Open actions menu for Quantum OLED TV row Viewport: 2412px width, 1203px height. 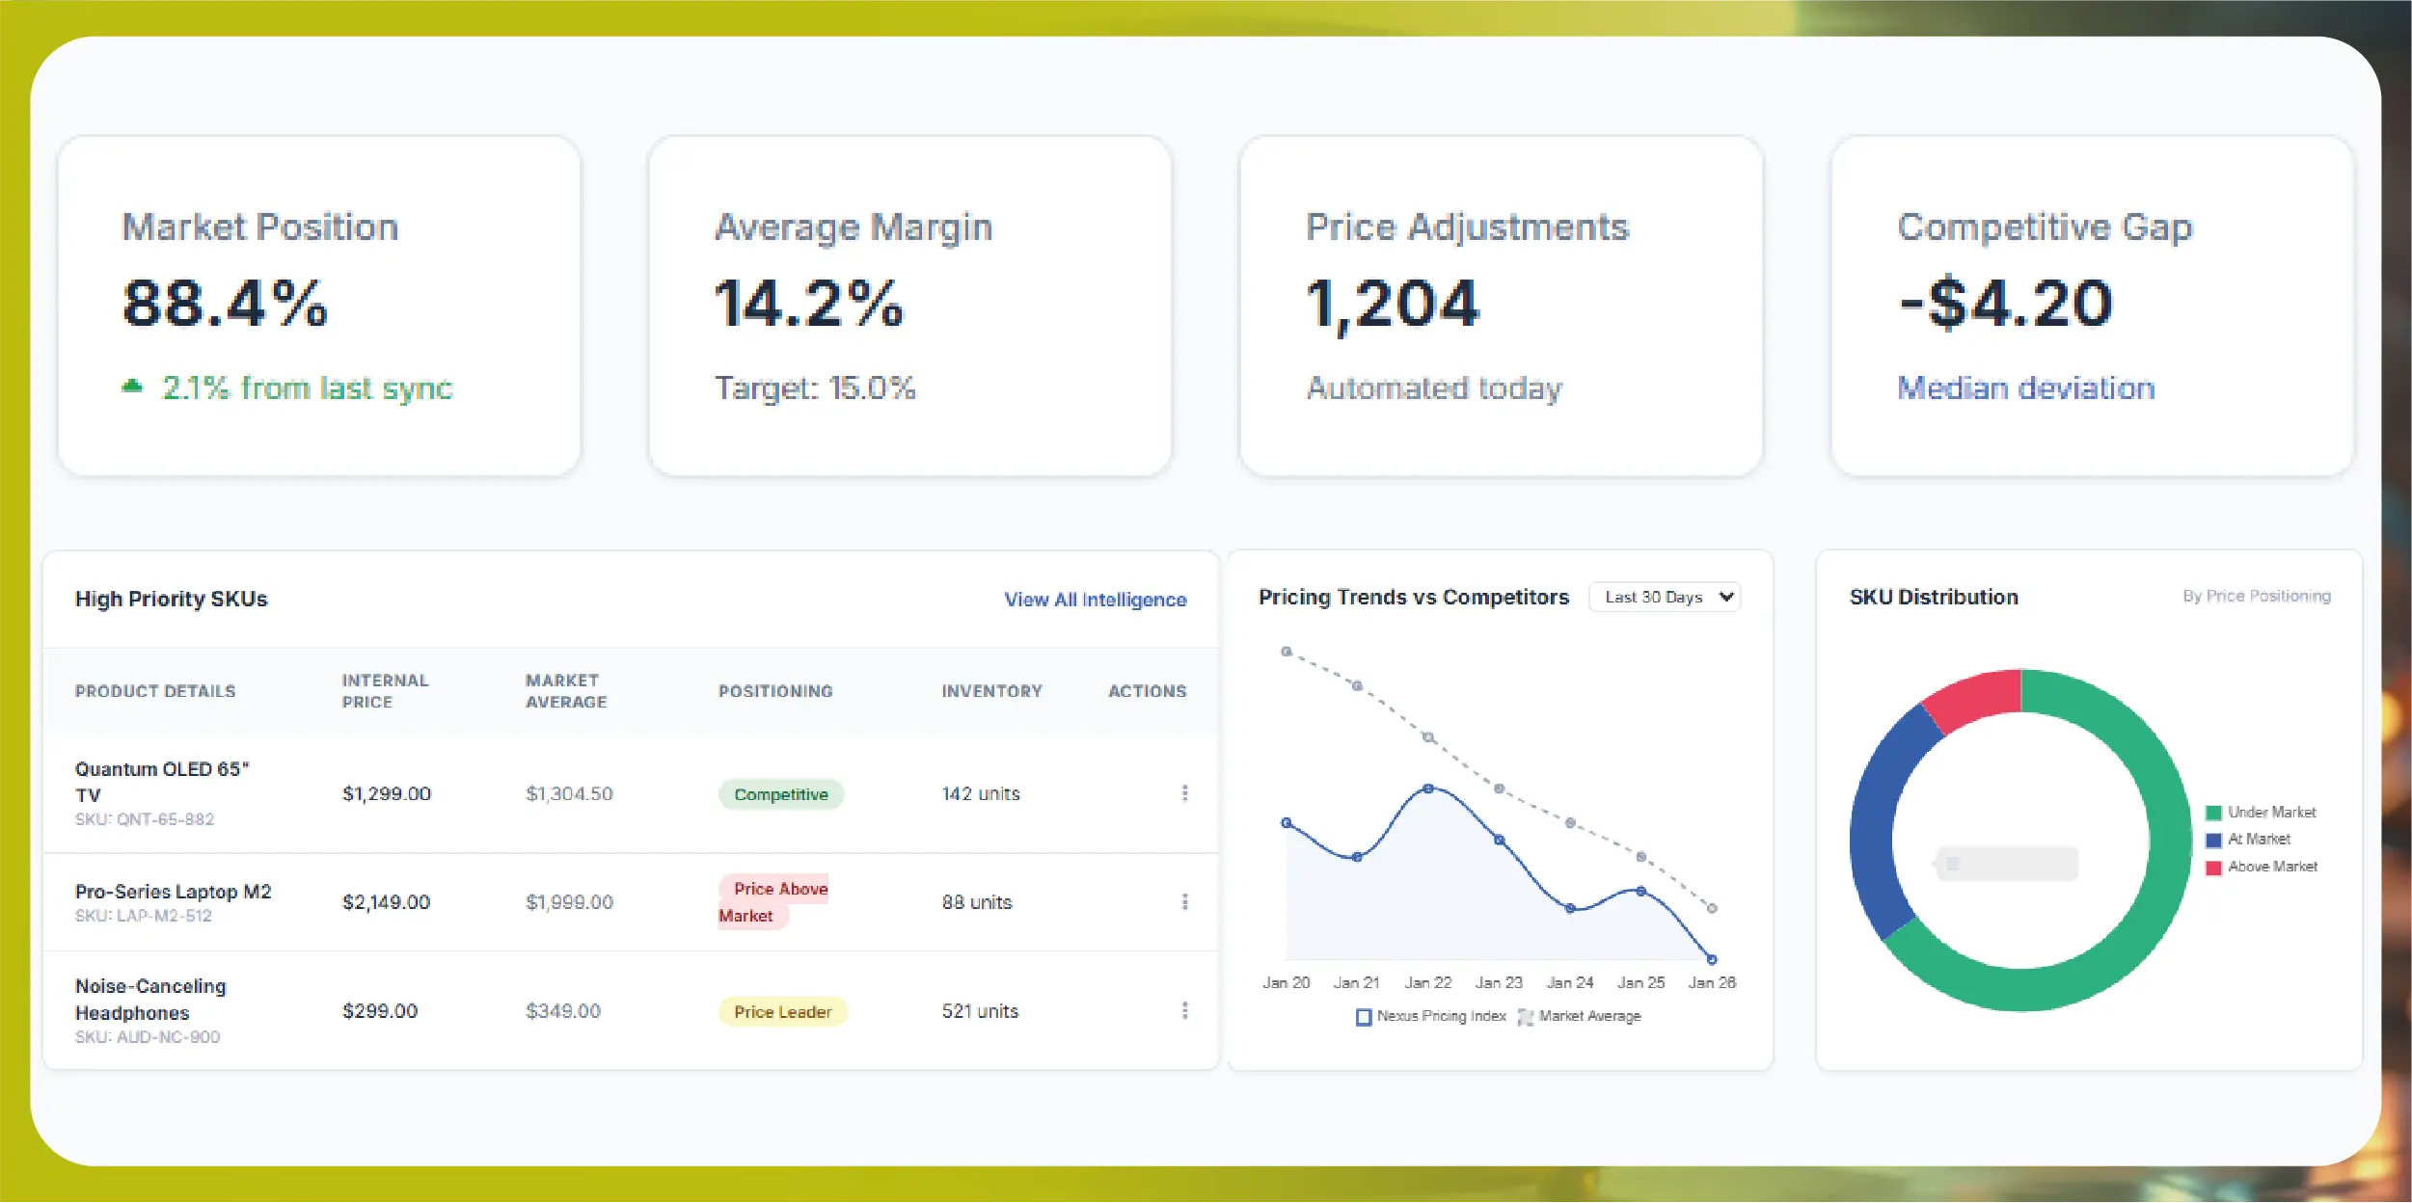[1184, 792]
